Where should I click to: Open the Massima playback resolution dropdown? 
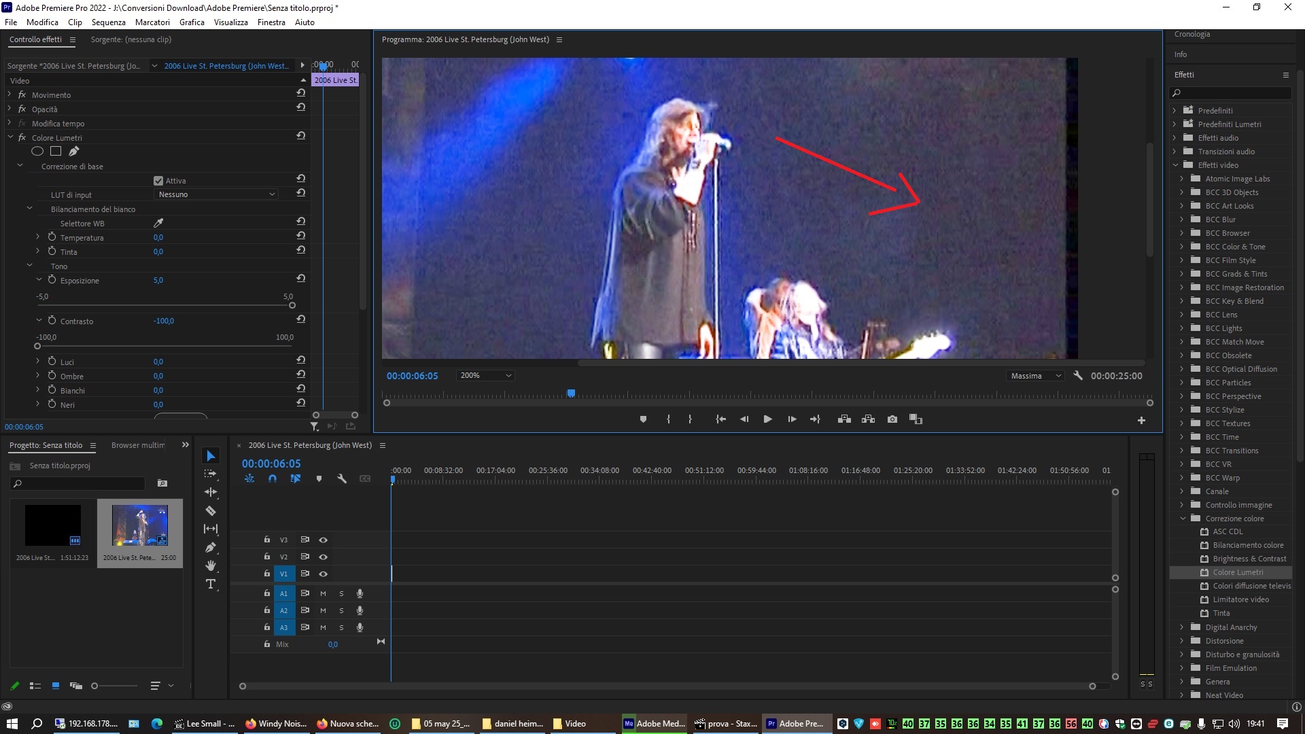(x=1035, y=376)
